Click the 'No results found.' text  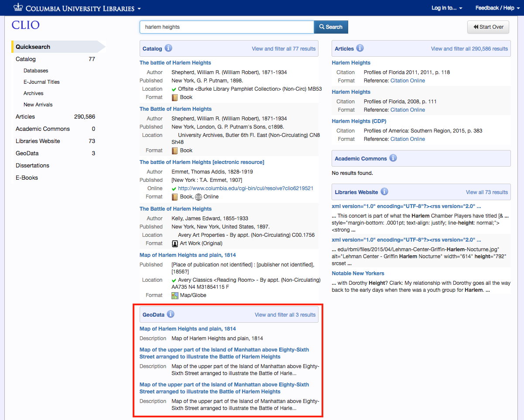tap(353, 173)
